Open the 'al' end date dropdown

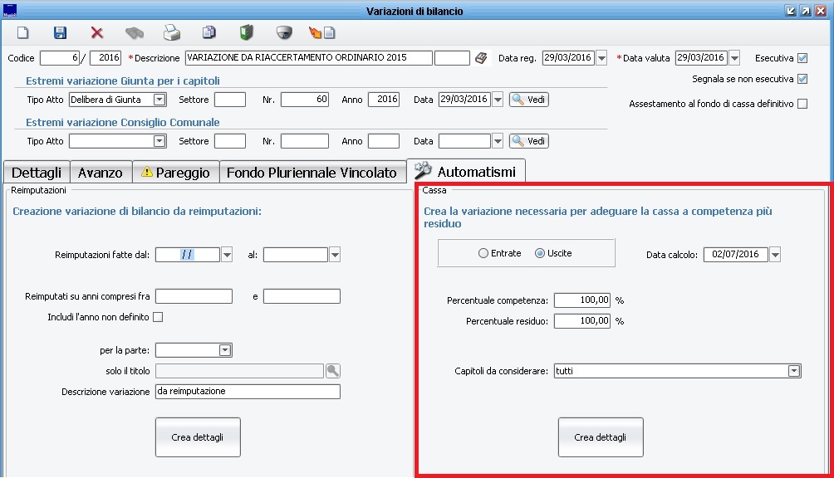[x=335, y=255]
